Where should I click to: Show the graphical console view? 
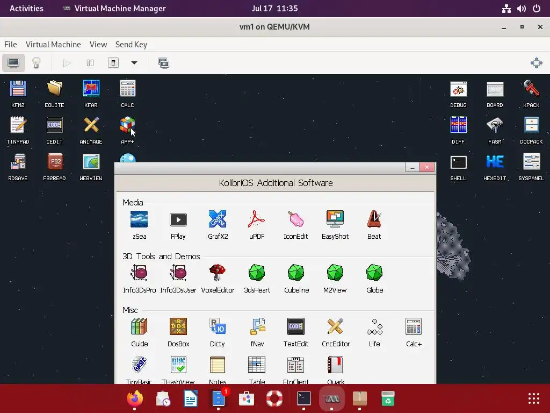(13, 63)
